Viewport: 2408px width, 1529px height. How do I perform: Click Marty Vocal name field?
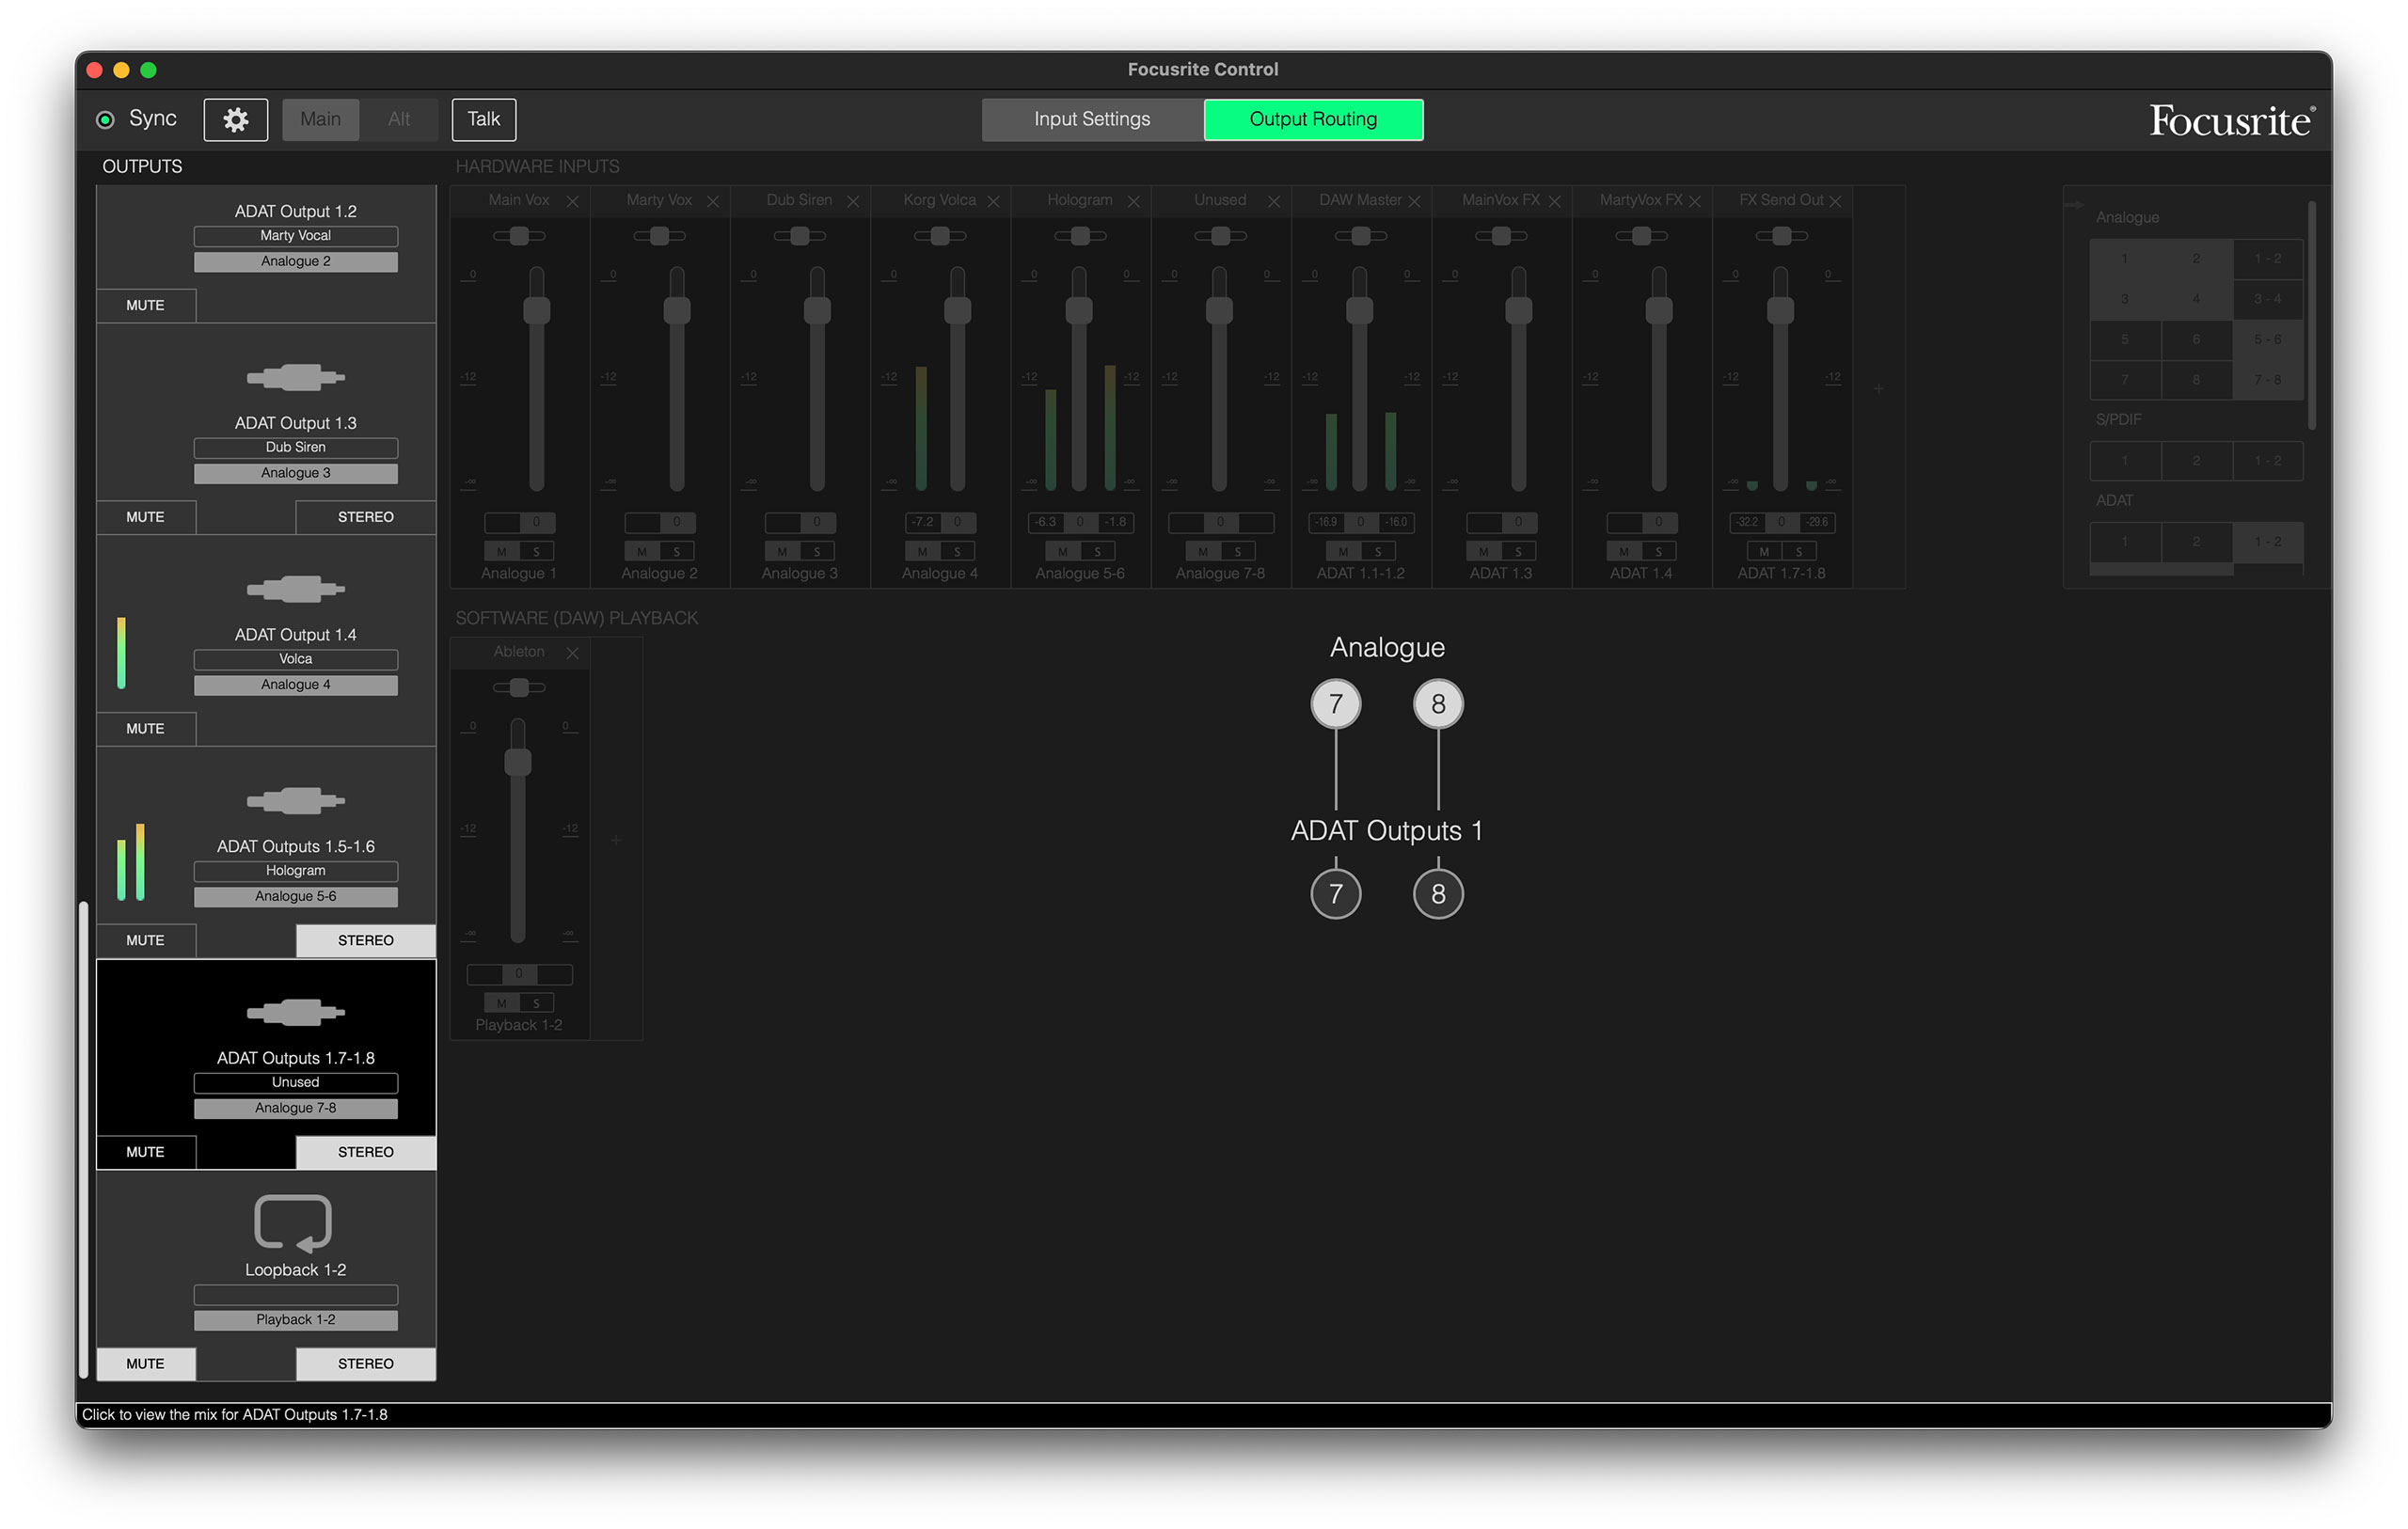[x=296, y=236]
